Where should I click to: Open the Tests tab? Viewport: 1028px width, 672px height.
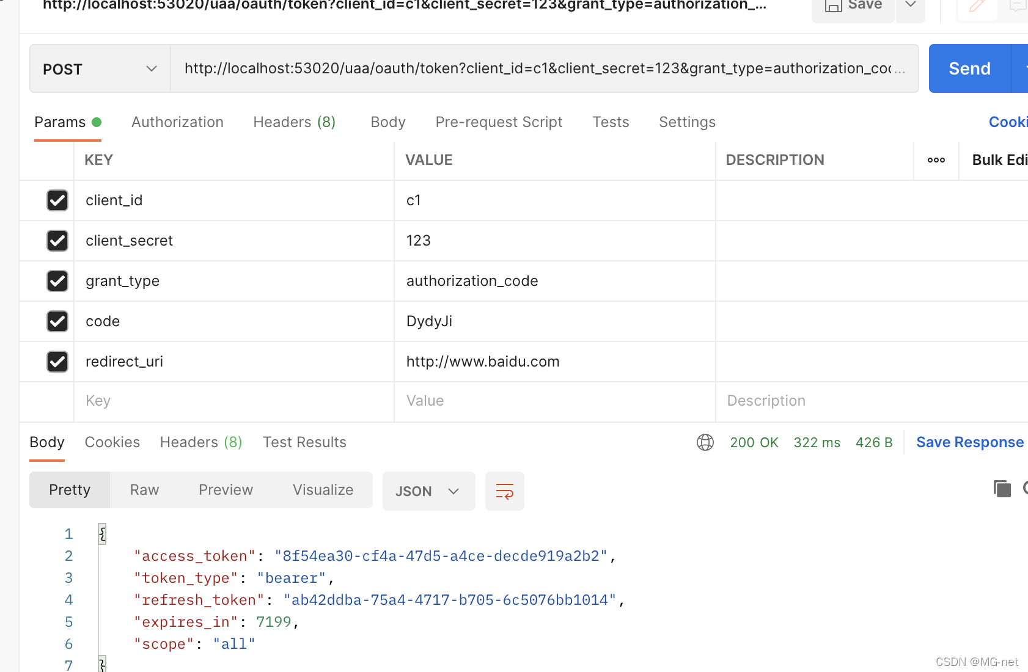(611, 122)
